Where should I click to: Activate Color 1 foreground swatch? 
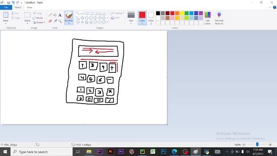(142, 18)
